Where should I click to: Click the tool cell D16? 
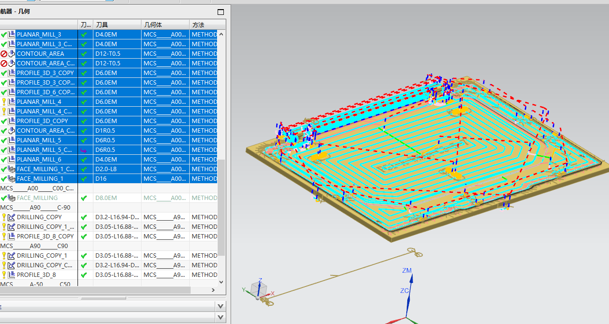tap(117, 179)
